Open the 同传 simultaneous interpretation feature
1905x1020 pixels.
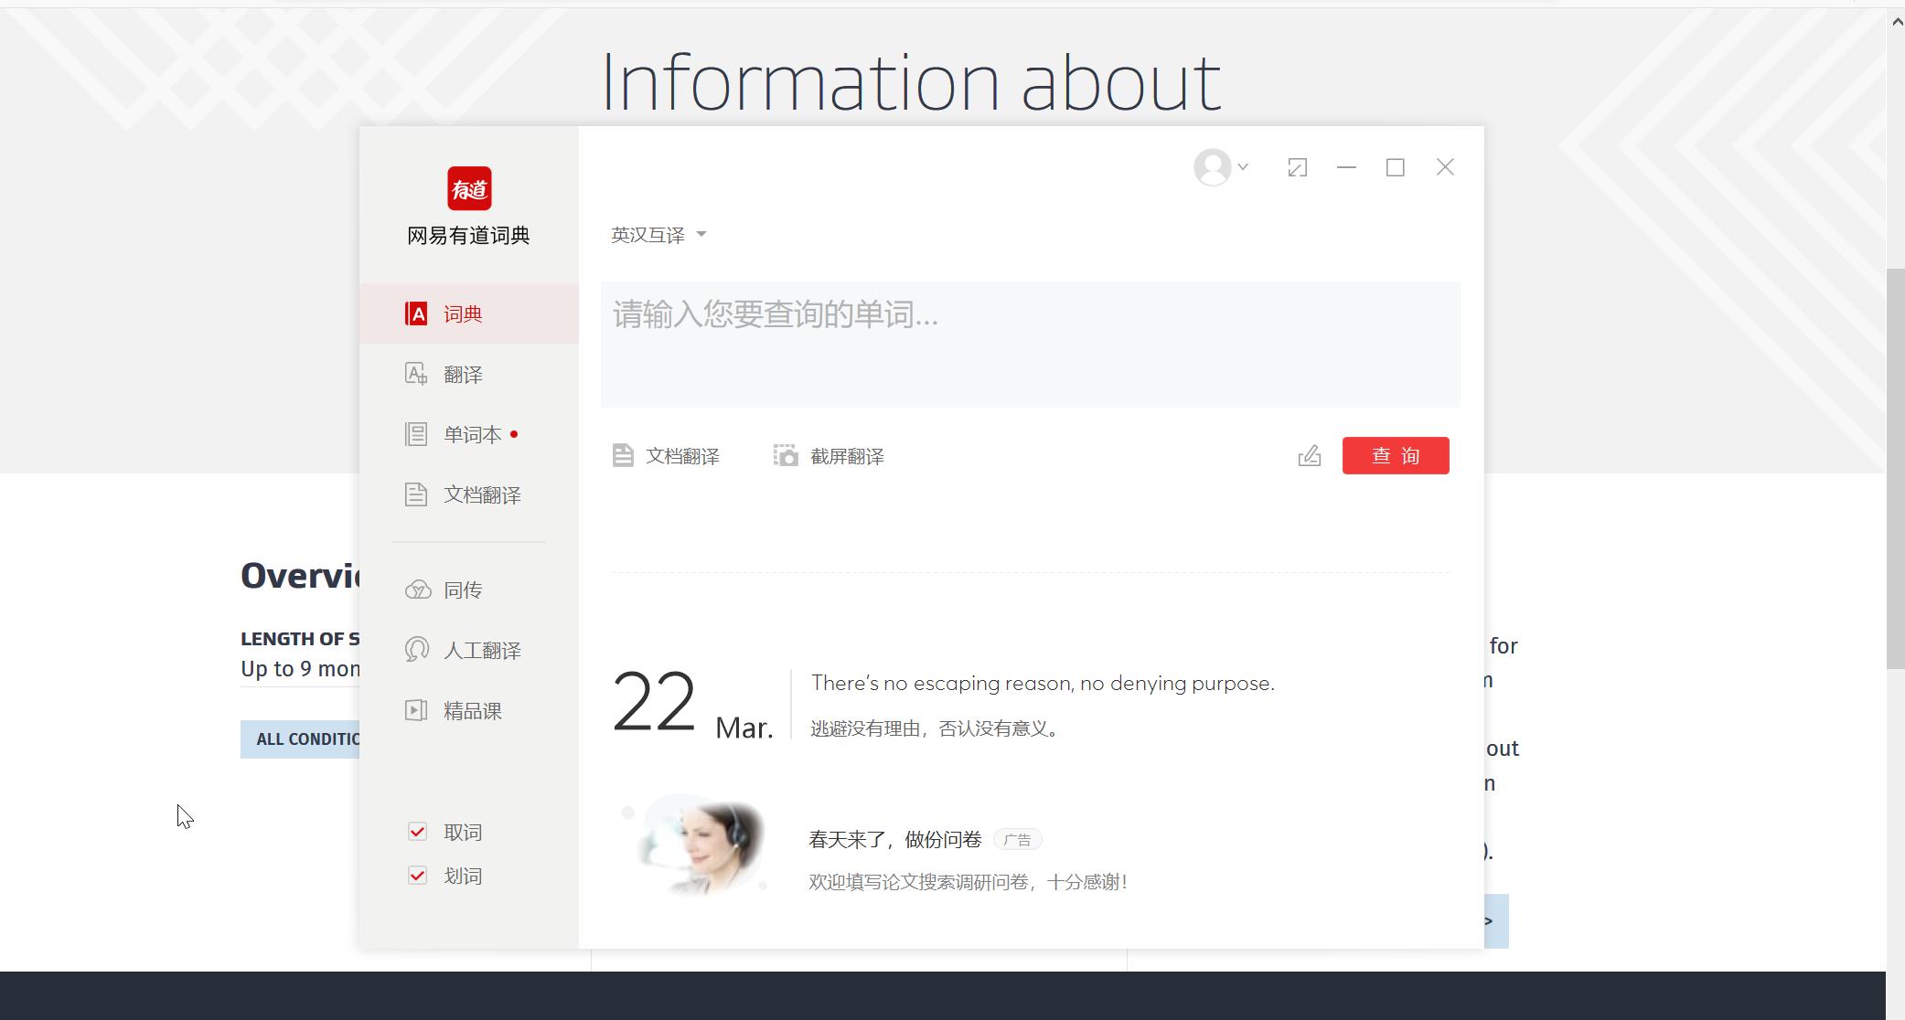click(x=462, y=590)
